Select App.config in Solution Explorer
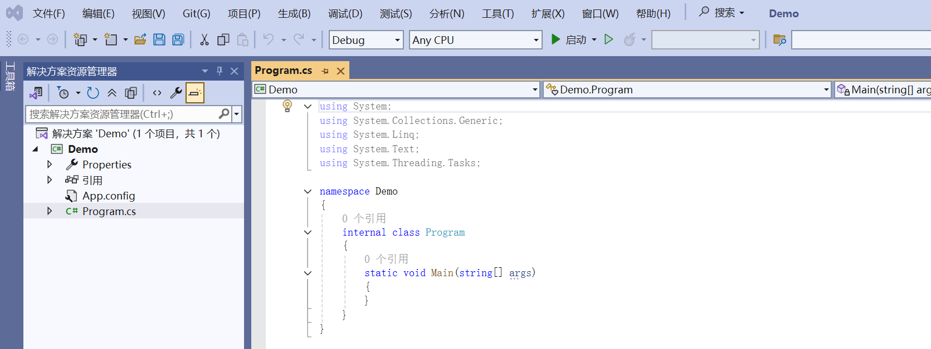This screenshot has height=349, width=931. [109, 196]
